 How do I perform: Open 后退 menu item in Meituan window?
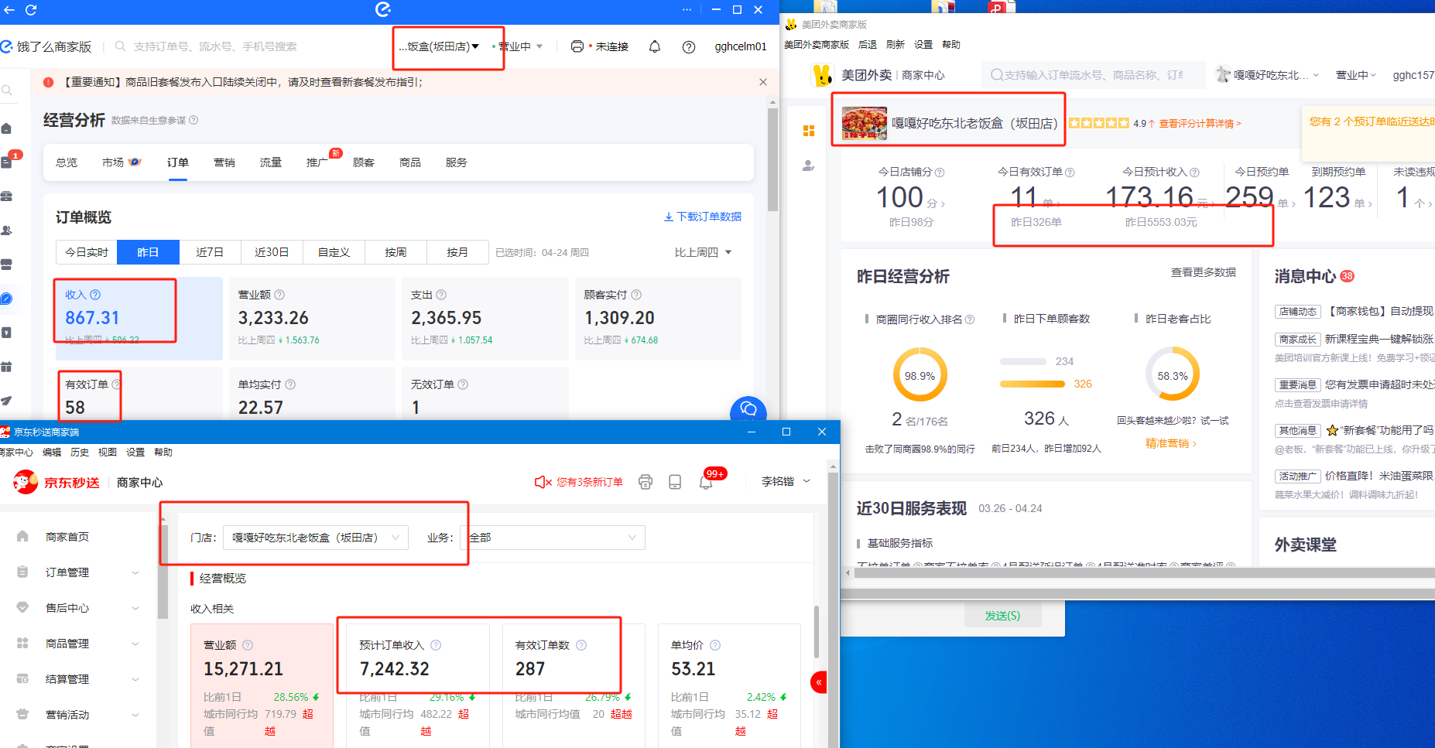868,45
